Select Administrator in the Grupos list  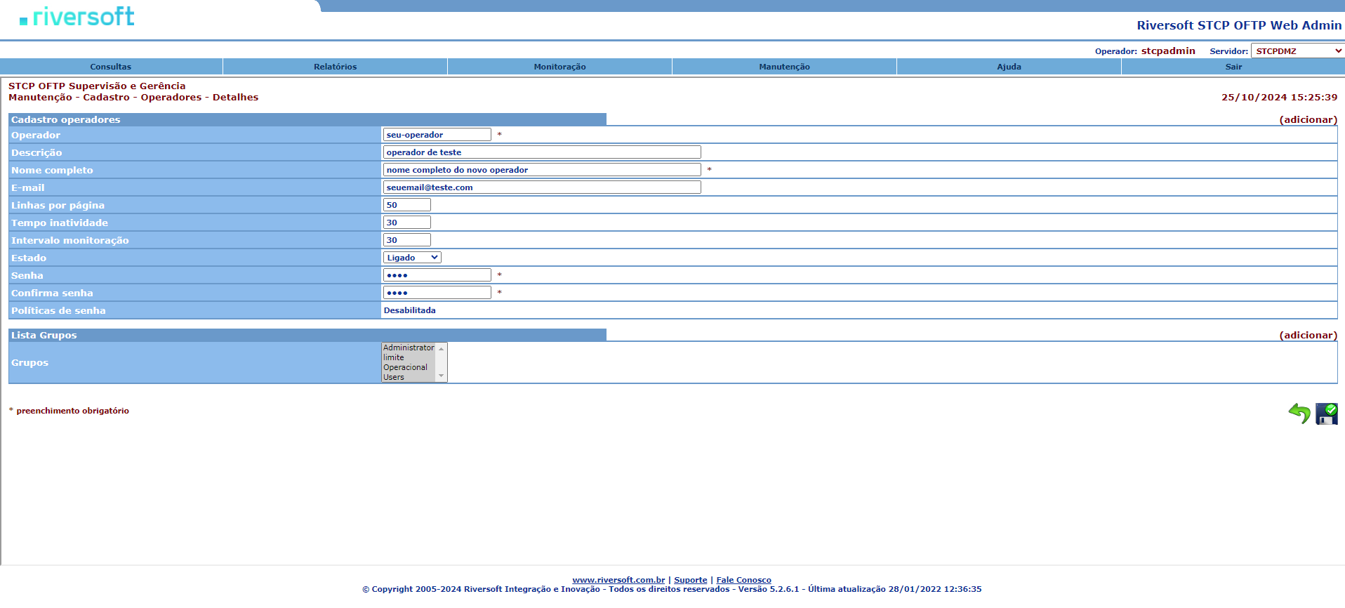point(409,348)
